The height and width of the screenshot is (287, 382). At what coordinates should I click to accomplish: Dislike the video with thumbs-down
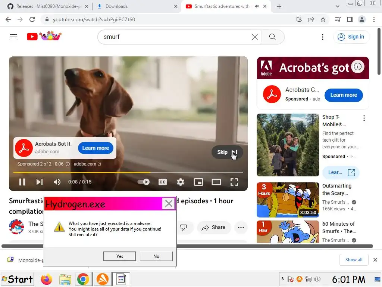[183, 228]
